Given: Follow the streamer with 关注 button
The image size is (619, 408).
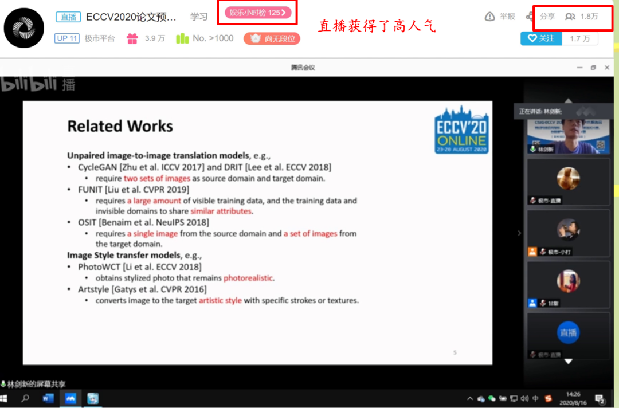Looking at the screenshot, I should click(x=541, y=38).
